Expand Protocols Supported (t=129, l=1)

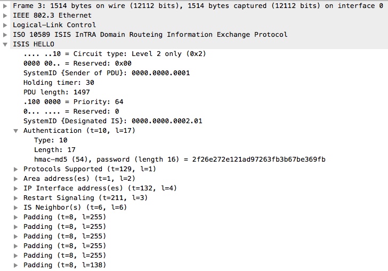point(16,169)
